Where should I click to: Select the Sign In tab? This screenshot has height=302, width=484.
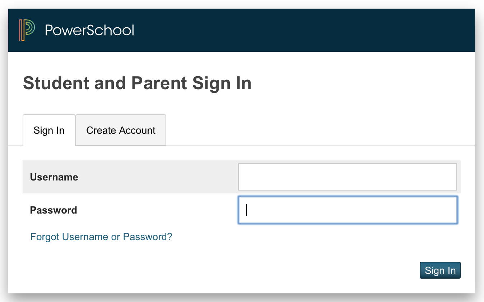[49, 130]
